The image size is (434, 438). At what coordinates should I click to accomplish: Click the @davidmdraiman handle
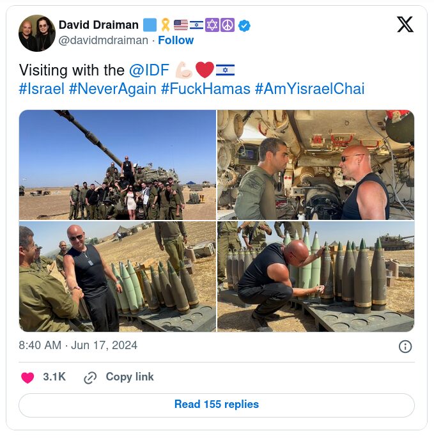coord(104,40)
